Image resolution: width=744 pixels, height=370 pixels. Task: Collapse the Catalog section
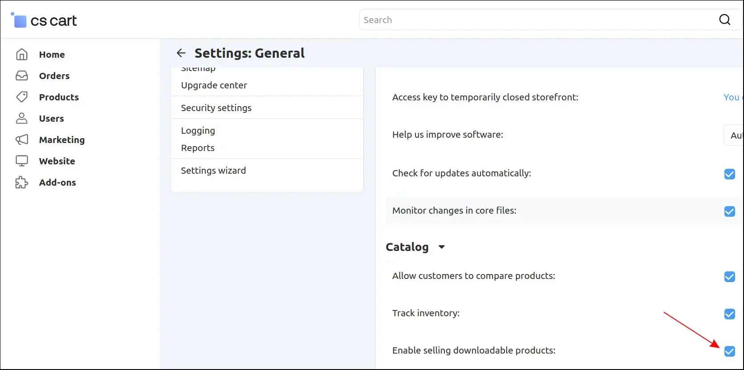(441, 247)
